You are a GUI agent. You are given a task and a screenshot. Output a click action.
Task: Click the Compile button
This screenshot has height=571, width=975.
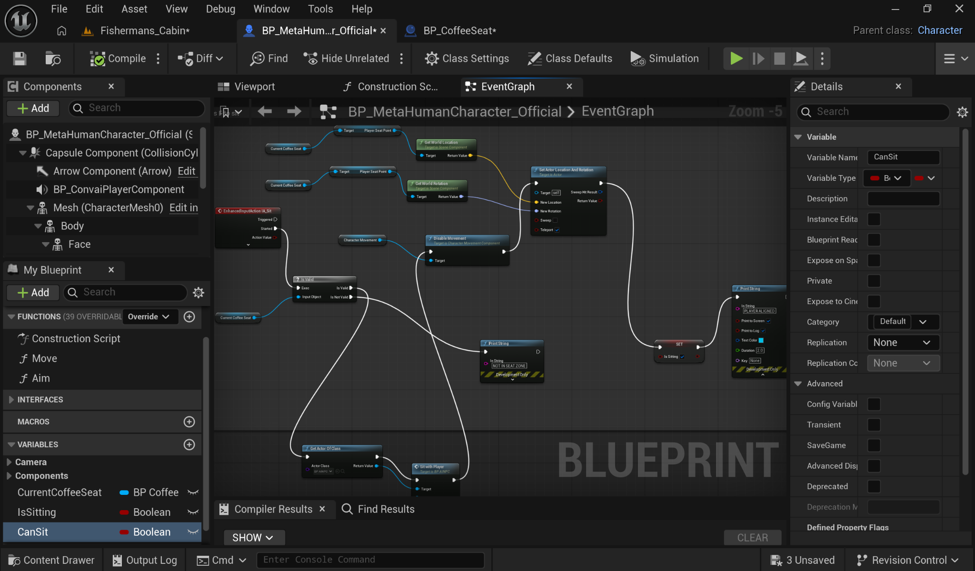tap(118, 59)
